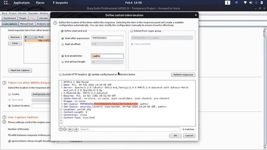Open the Burp menu in main window
This screenshot has width=267, height=150.
tap(5, 13)
